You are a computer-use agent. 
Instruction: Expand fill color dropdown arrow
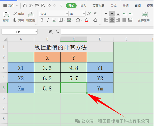click(82, 20)
